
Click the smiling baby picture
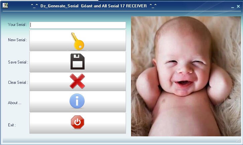(x=186, y=76)
